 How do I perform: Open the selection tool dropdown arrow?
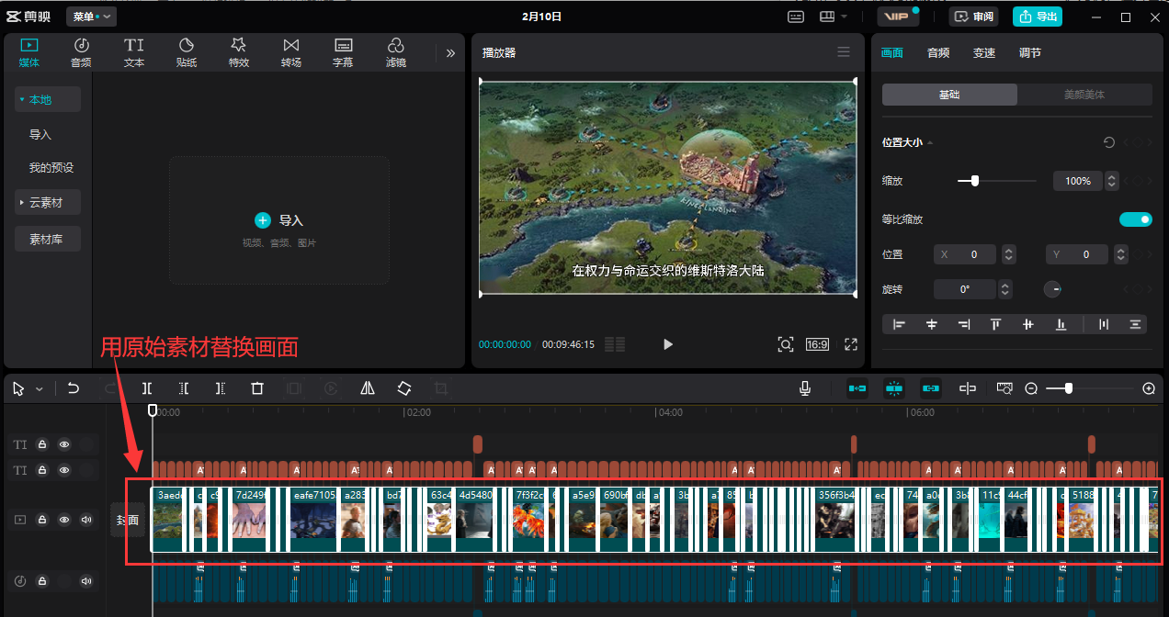[40, 389]
